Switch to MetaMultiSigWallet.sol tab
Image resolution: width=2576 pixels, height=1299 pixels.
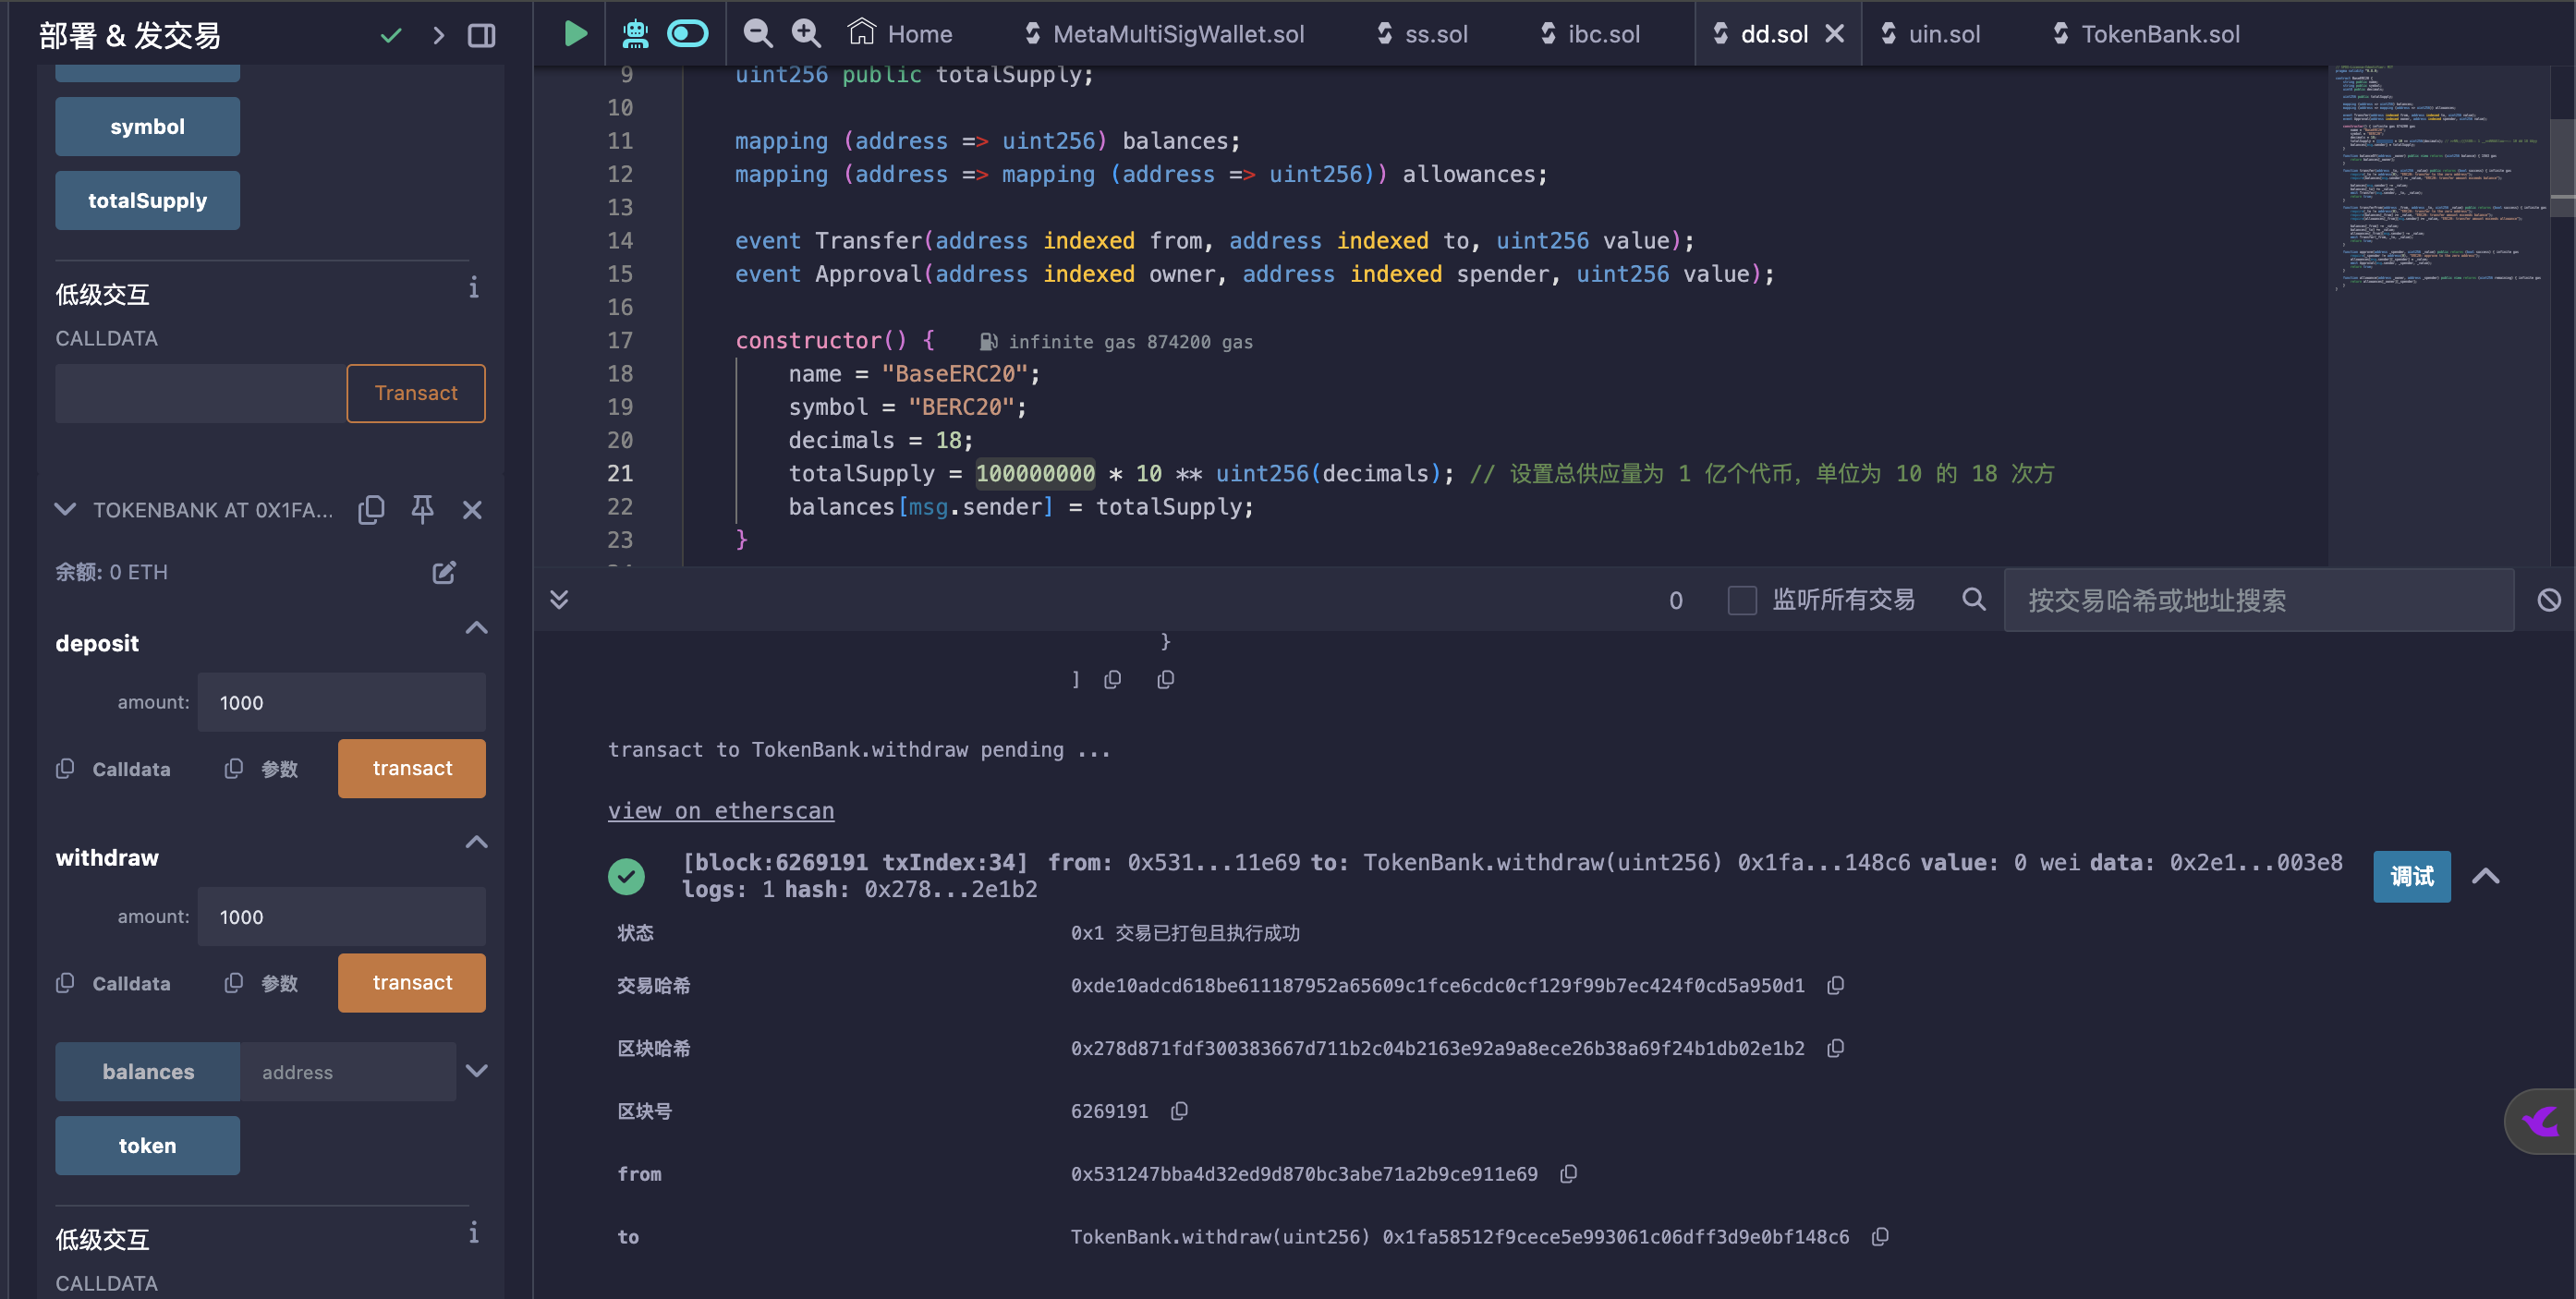coord(1164,33)
